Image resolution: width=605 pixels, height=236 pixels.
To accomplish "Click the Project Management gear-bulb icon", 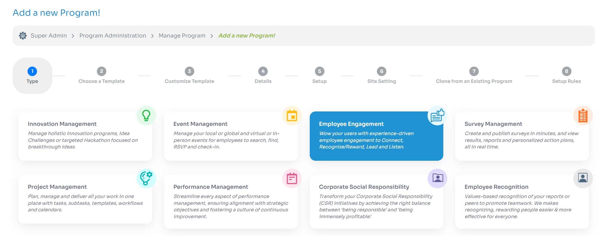I will point(146,178).
